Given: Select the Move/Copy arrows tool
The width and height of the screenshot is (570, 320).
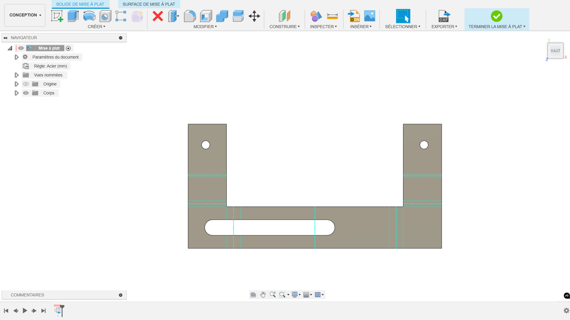Looking at the screenshot, I should point(254,16).
